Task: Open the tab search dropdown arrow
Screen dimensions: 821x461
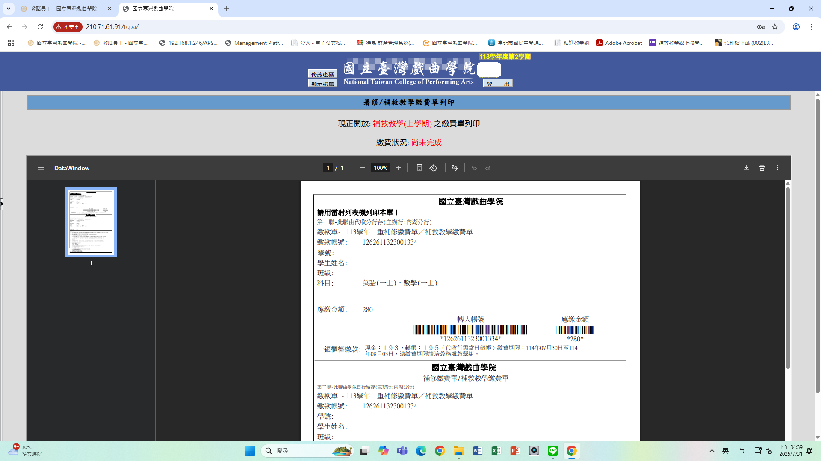Action: pyautogui.click(x=8, y=9)
